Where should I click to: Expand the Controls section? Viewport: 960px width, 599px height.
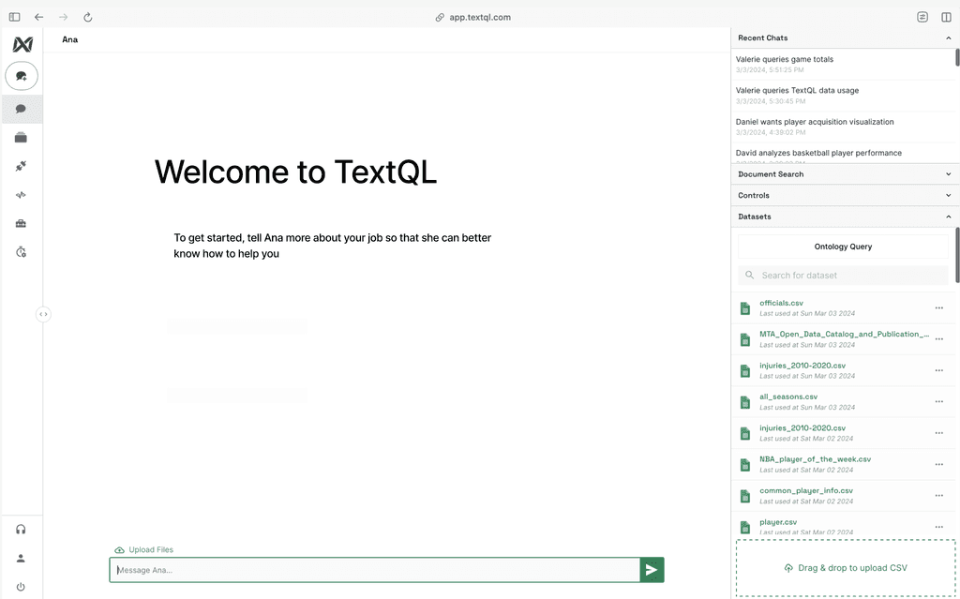tap(949, 195)
